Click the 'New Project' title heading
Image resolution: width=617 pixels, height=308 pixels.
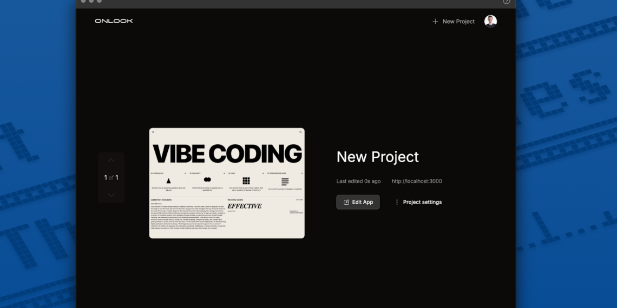tap(377, 157)
